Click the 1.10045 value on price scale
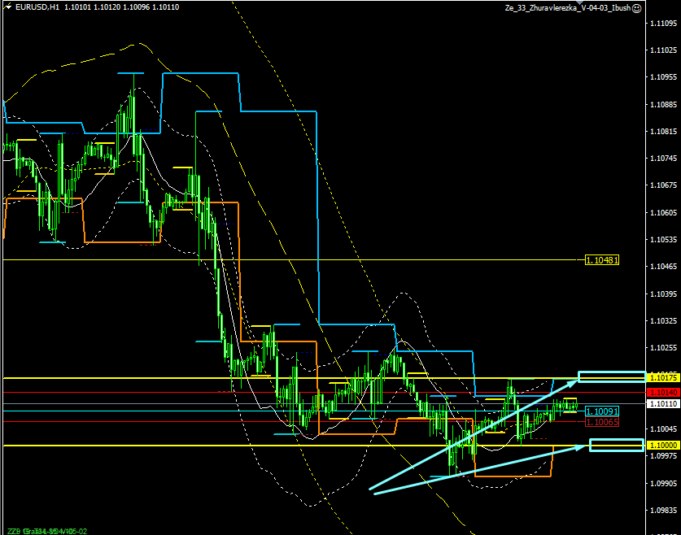Viewport: 681px width, 535px height. pos(663,428)
